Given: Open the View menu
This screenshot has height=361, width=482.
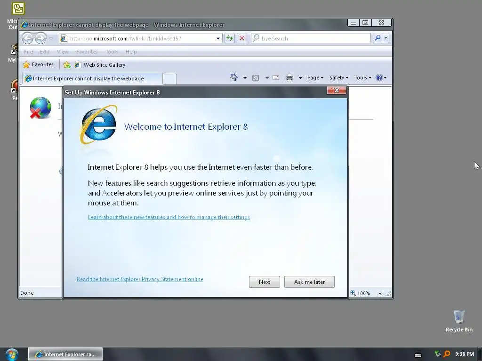Looking at the screenshot, I should 63,52.
